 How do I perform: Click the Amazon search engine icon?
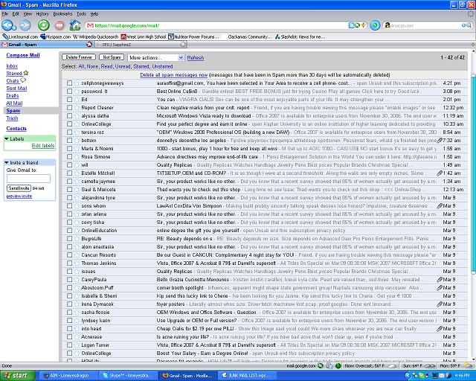(387, 25)
